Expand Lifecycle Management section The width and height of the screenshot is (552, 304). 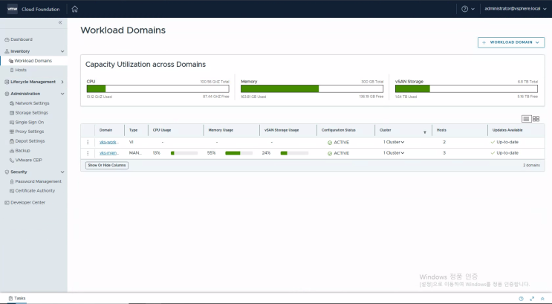pyautogui.click(x=62, y=82)
